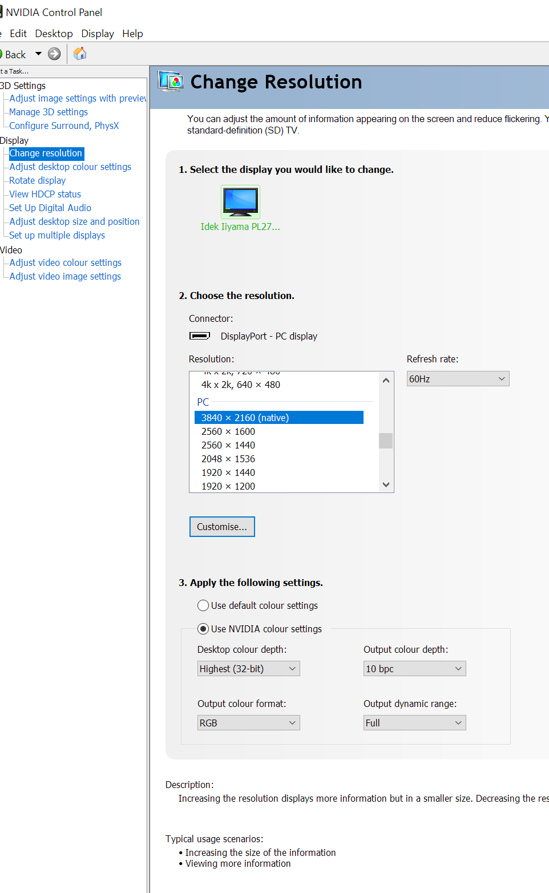Select Use NVIDIA colour settings
The image size is (549, 893).
203,629
